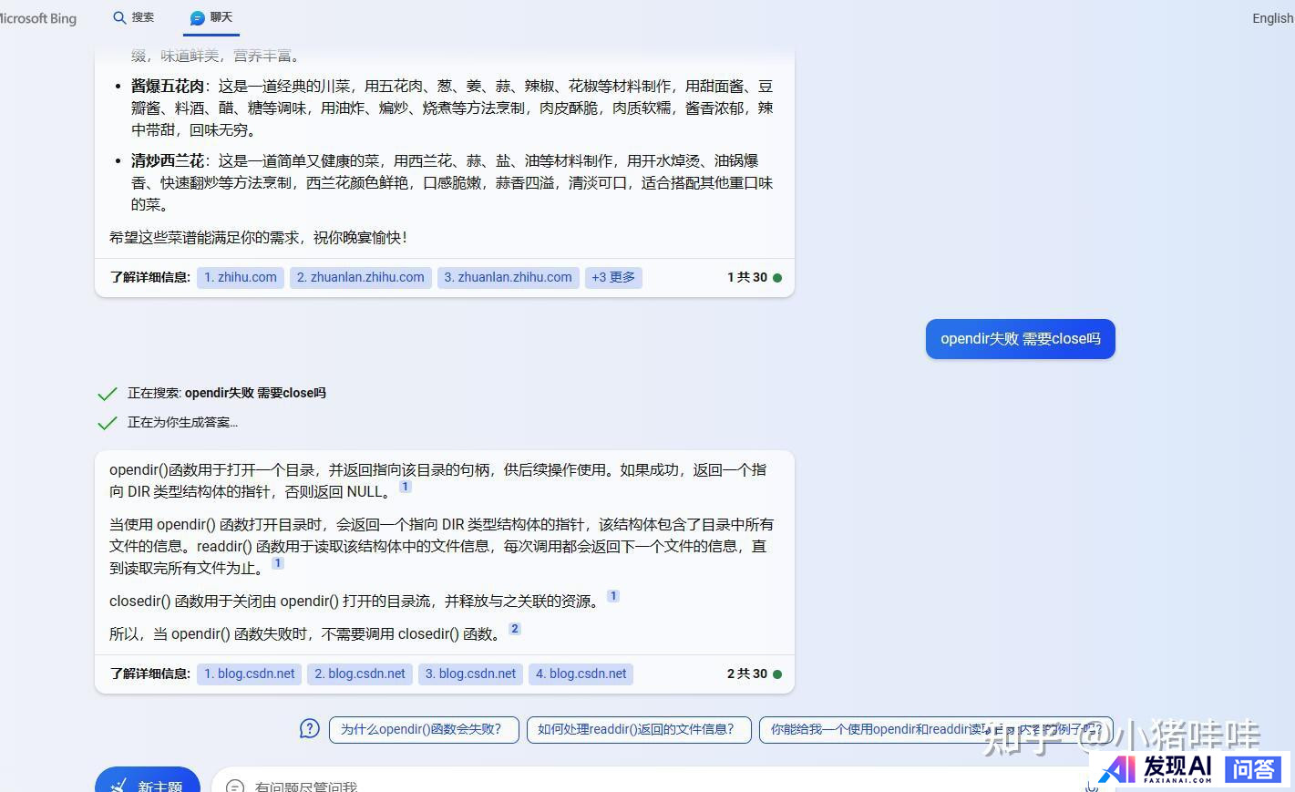Click the chat tab bubble icon
Screen dimensions: 1295x792
pos(198,18)
